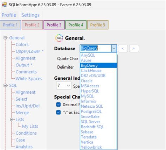The image size is (166, 150).
Task: Select ClickHouse from database list
Action: coord(98,71)
